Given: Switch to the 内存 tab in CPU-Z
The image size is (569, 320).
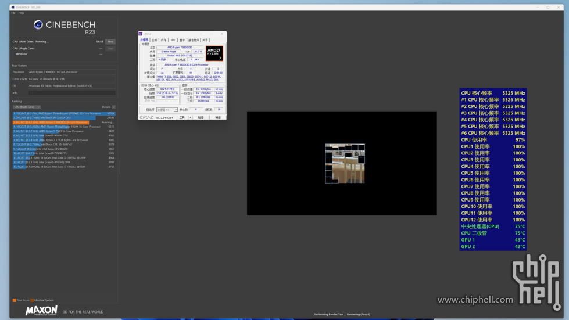Looking at the screenshot, I should pyautogui.click(x=164, y=40).
